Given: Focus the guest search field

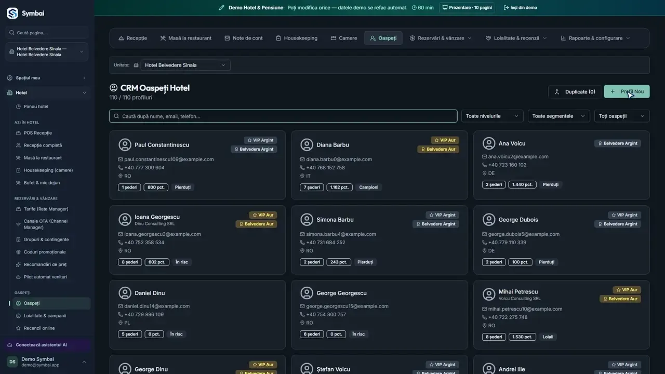Looking at the screenshot, I should point(283,116).
